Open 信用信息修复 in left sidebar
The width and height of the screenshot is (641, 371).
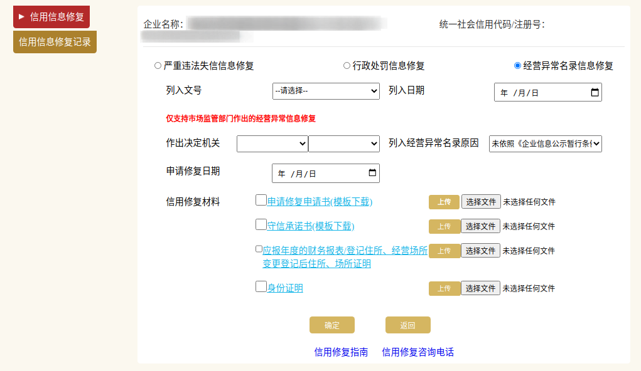[51, 17]
